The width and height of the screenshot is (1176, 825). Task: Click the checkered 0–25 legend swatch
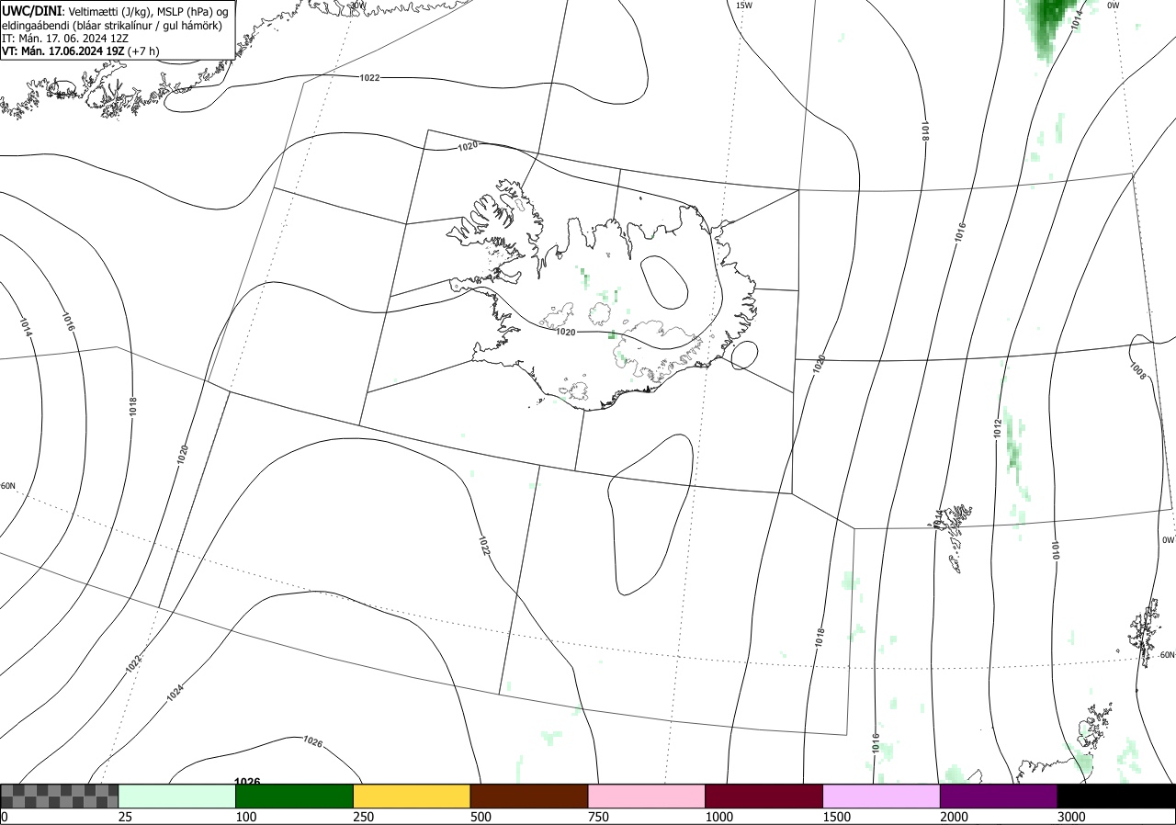[x=60, y=796]
